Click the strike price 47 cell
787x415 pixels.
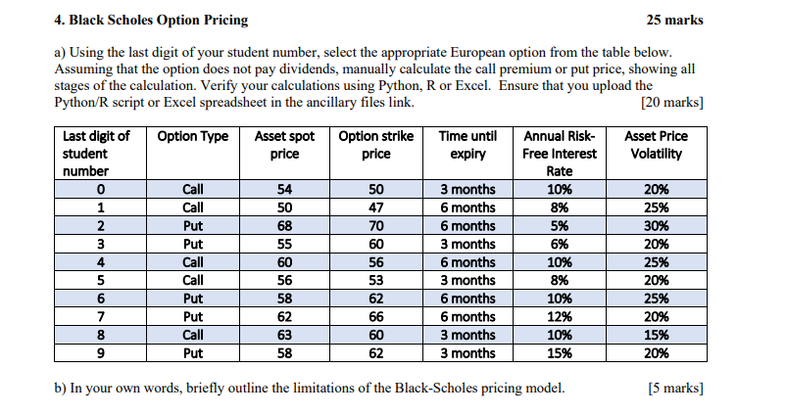coord(376,207)
